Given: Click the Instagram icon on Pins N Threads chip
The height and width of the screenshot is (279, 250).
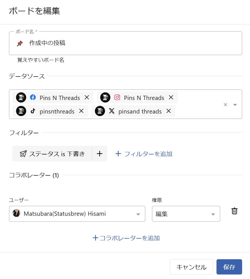Looking at the screenshot, I should (x=117, y=97).
